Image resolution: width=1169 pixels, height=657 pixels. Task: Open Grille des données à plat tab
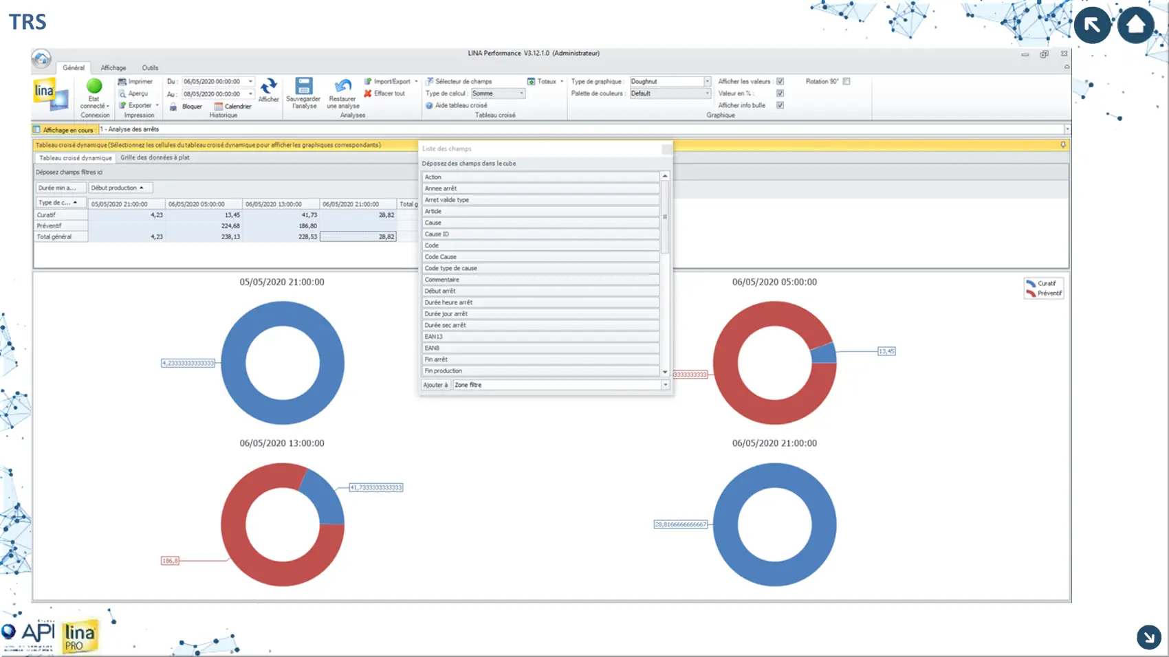(155, 158)
